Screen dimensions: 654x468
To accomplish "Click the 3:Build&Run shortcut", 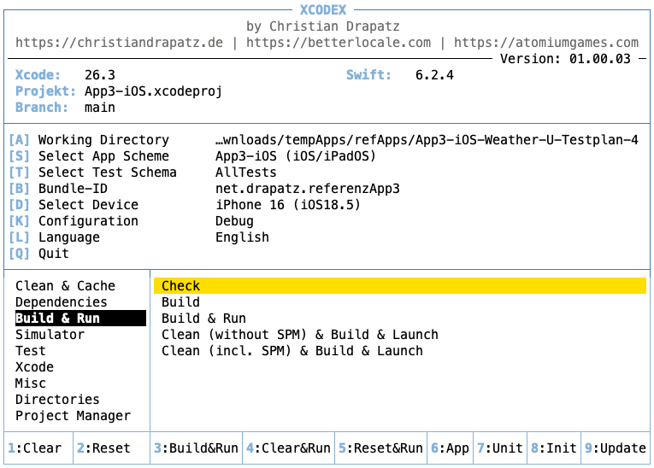I will tap(196, 448).
